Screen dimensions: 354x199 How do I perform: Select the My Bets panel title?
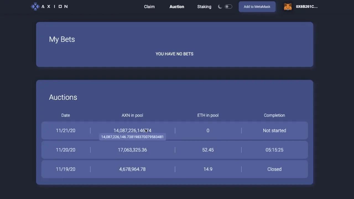click(x=62, y=39)
